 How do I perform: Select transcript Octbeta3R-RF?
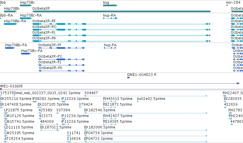click(x=121, y=24)
